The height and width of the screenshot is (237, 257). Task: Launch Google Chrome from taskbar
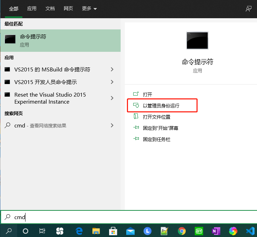point(181,231)
